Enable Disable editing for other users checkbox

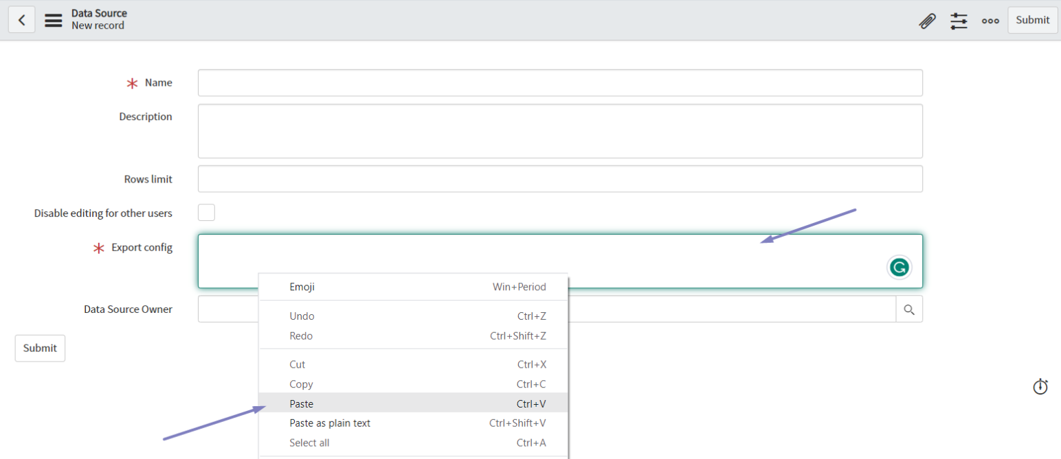tap(206, 213)
